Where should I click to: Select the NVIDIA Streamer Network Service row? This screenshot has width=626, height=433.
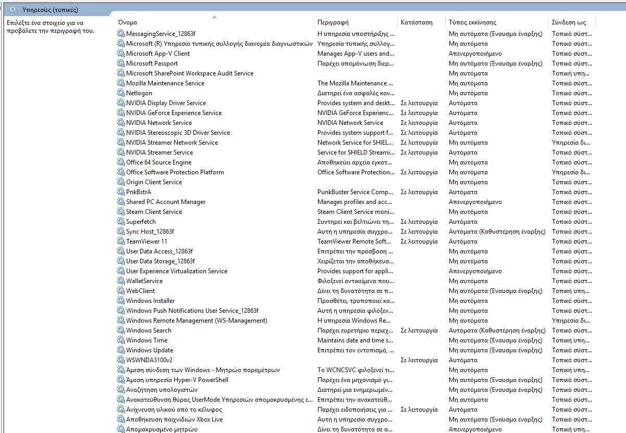click(355, 143)
